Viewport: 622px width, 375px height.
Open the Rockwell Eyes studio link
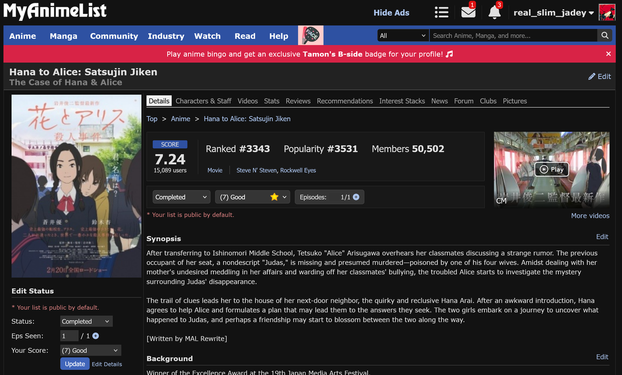298,170
